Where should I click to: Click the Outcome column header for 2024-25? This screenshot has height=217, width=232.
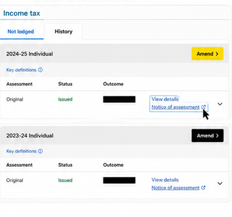[113, 84]
